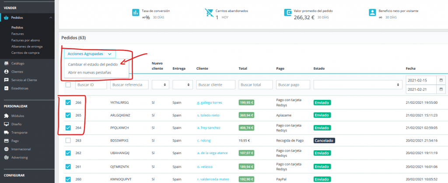Image resolution: width=448 pixels, height=183 pixels.
Task: Click the Total column header
Action: pyautogui.click(x=243, y=69)
